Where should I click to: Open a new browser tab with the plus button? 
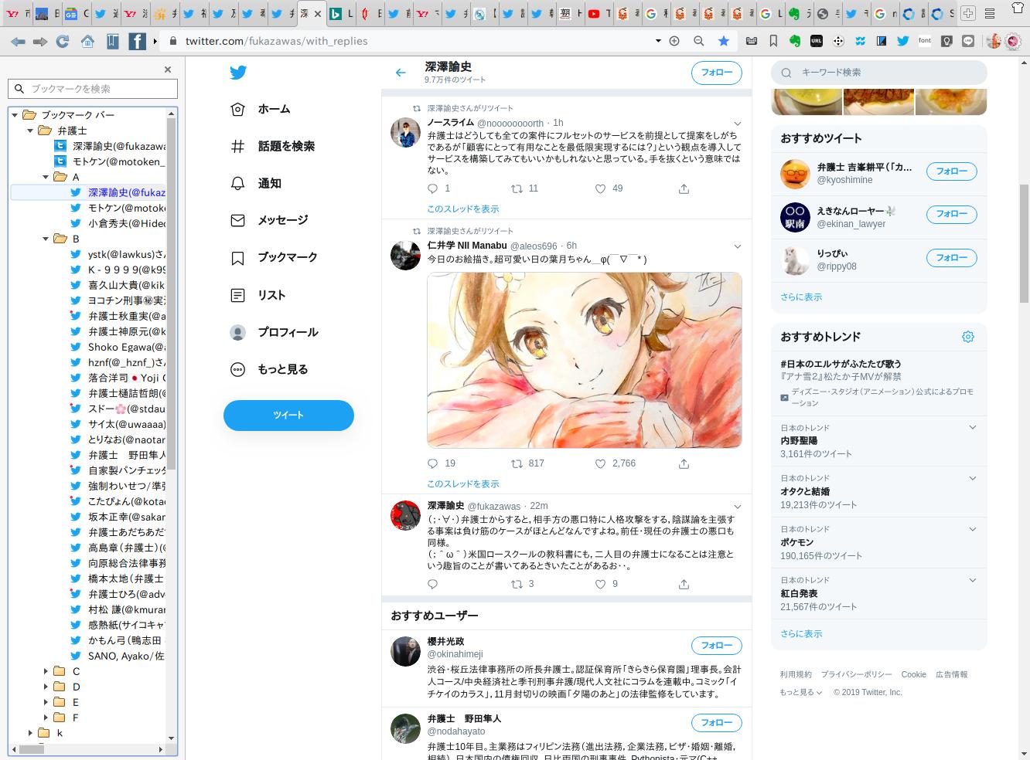click(x=968, y=13)
